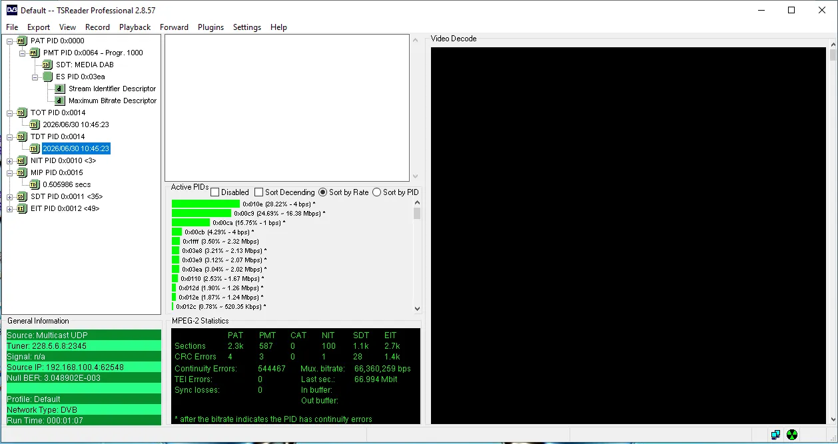
Task: Click scroll-down arrow of the empty top pane
Action: [x=415, y=176]
